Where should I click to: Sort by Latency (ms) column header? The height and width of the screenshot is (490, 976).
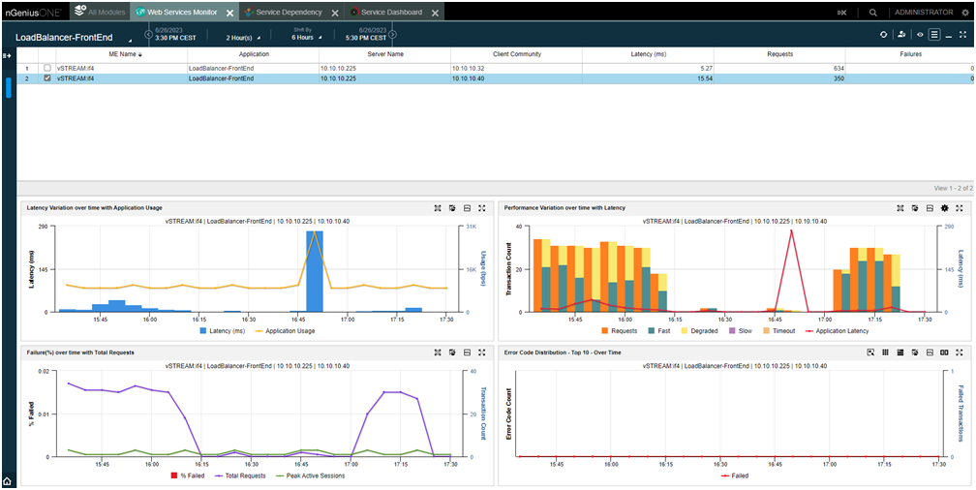[x=648, y=54]
